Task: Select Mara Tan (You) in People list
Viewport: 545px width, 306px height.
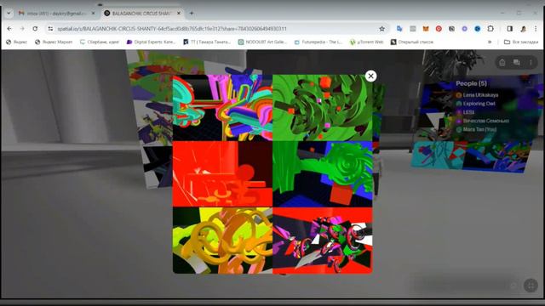Action: click(476, 129)
